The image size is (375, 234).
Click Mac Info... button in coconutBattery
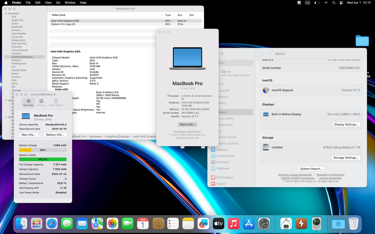(x=29, y=135)
